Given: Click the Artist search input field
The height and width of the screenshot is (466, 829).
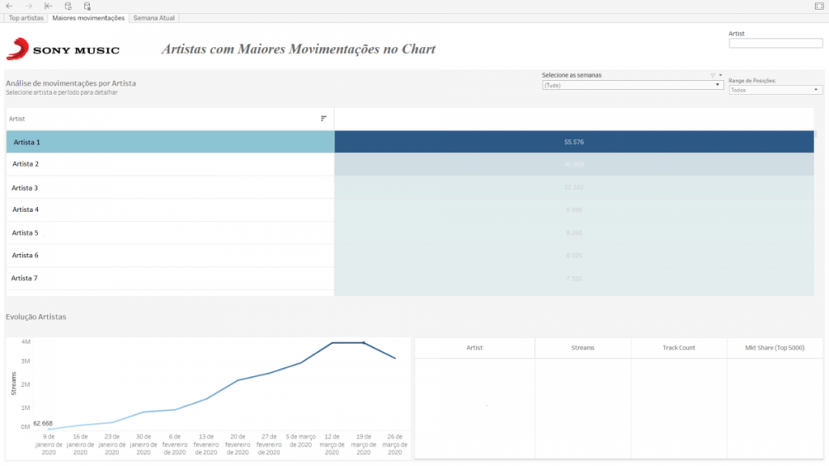Looking at the screenshot, I should pyautogui.click(x=775, y=44).
